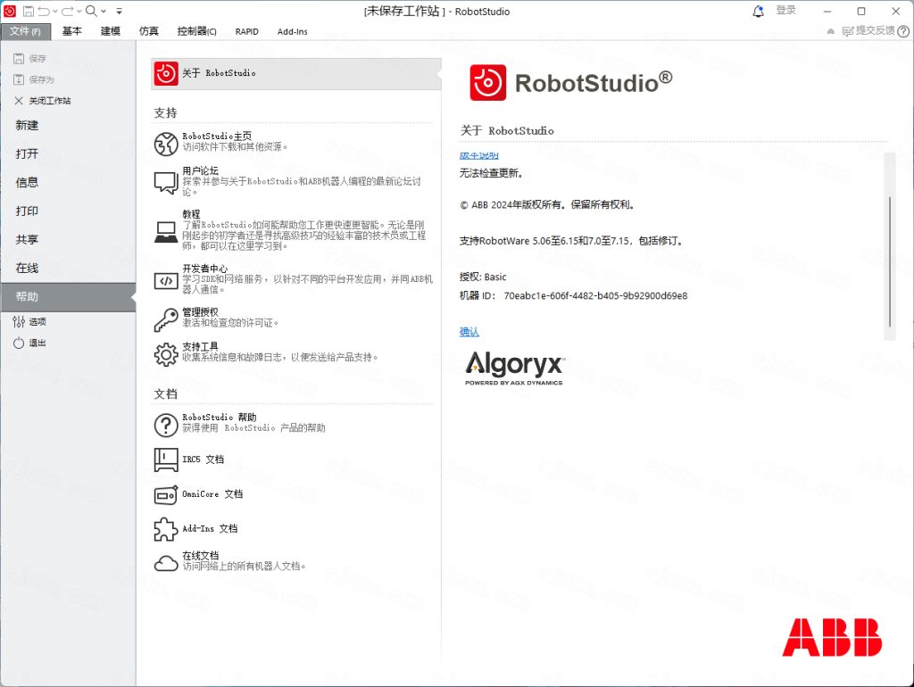
Task: Click the chat bubble icon for 用户论坛
Action: coord(166,182)
